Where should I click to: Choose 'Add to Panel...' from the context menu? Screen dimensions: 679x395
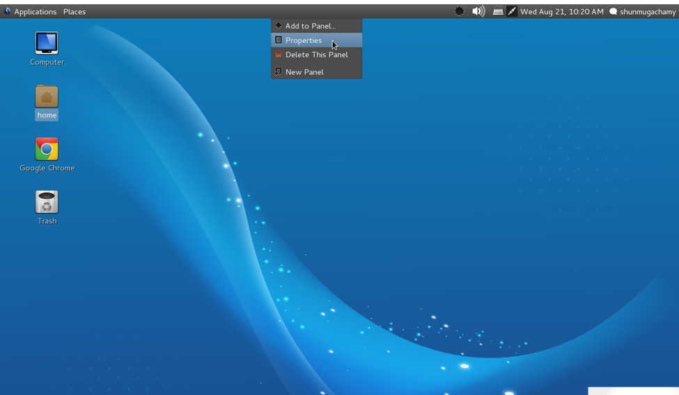310,26
